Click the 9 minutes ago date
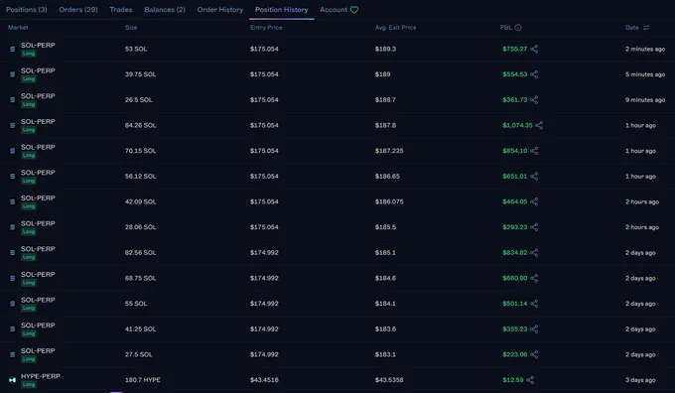The height and width of the screenshot is (393, 675). click(645, 100)
